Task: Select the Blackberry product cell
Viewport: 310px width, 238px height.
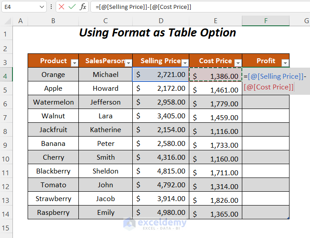Action: coord(53,171)
